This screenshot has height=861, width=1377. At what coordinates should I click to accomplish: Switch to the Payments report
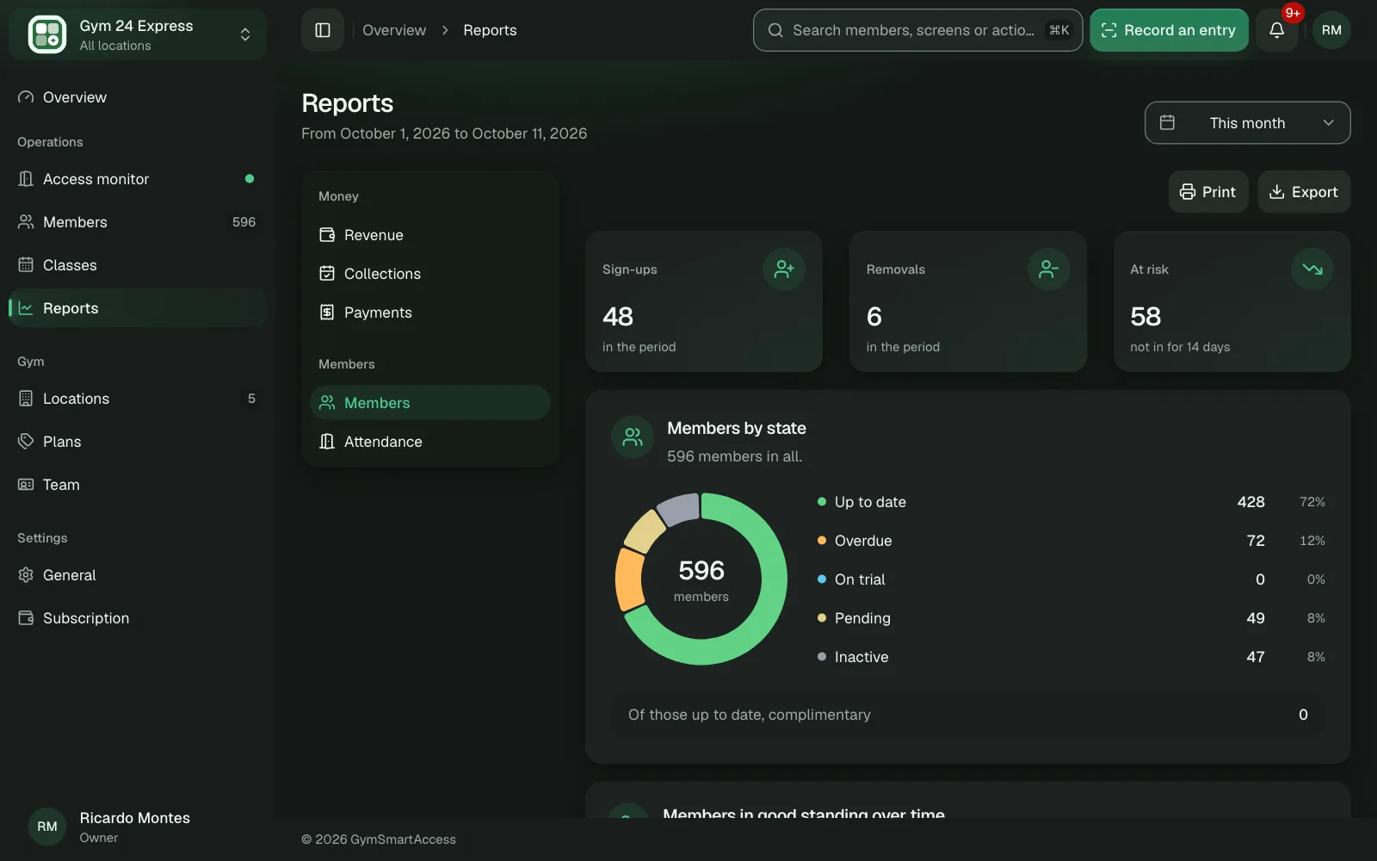pos(429,313)
